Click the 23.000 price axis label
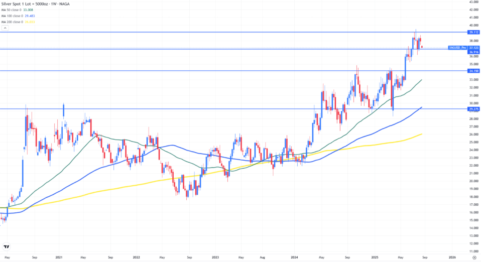The width and height of the screenshot is (481, 262). tap(473, 158)
